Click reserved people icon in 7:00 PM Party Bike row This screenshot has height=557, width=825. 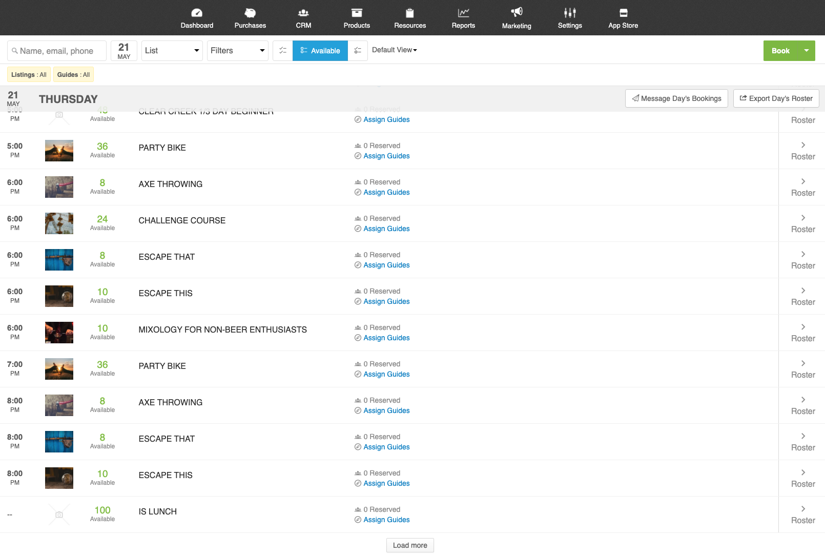[x=358, y=364]
